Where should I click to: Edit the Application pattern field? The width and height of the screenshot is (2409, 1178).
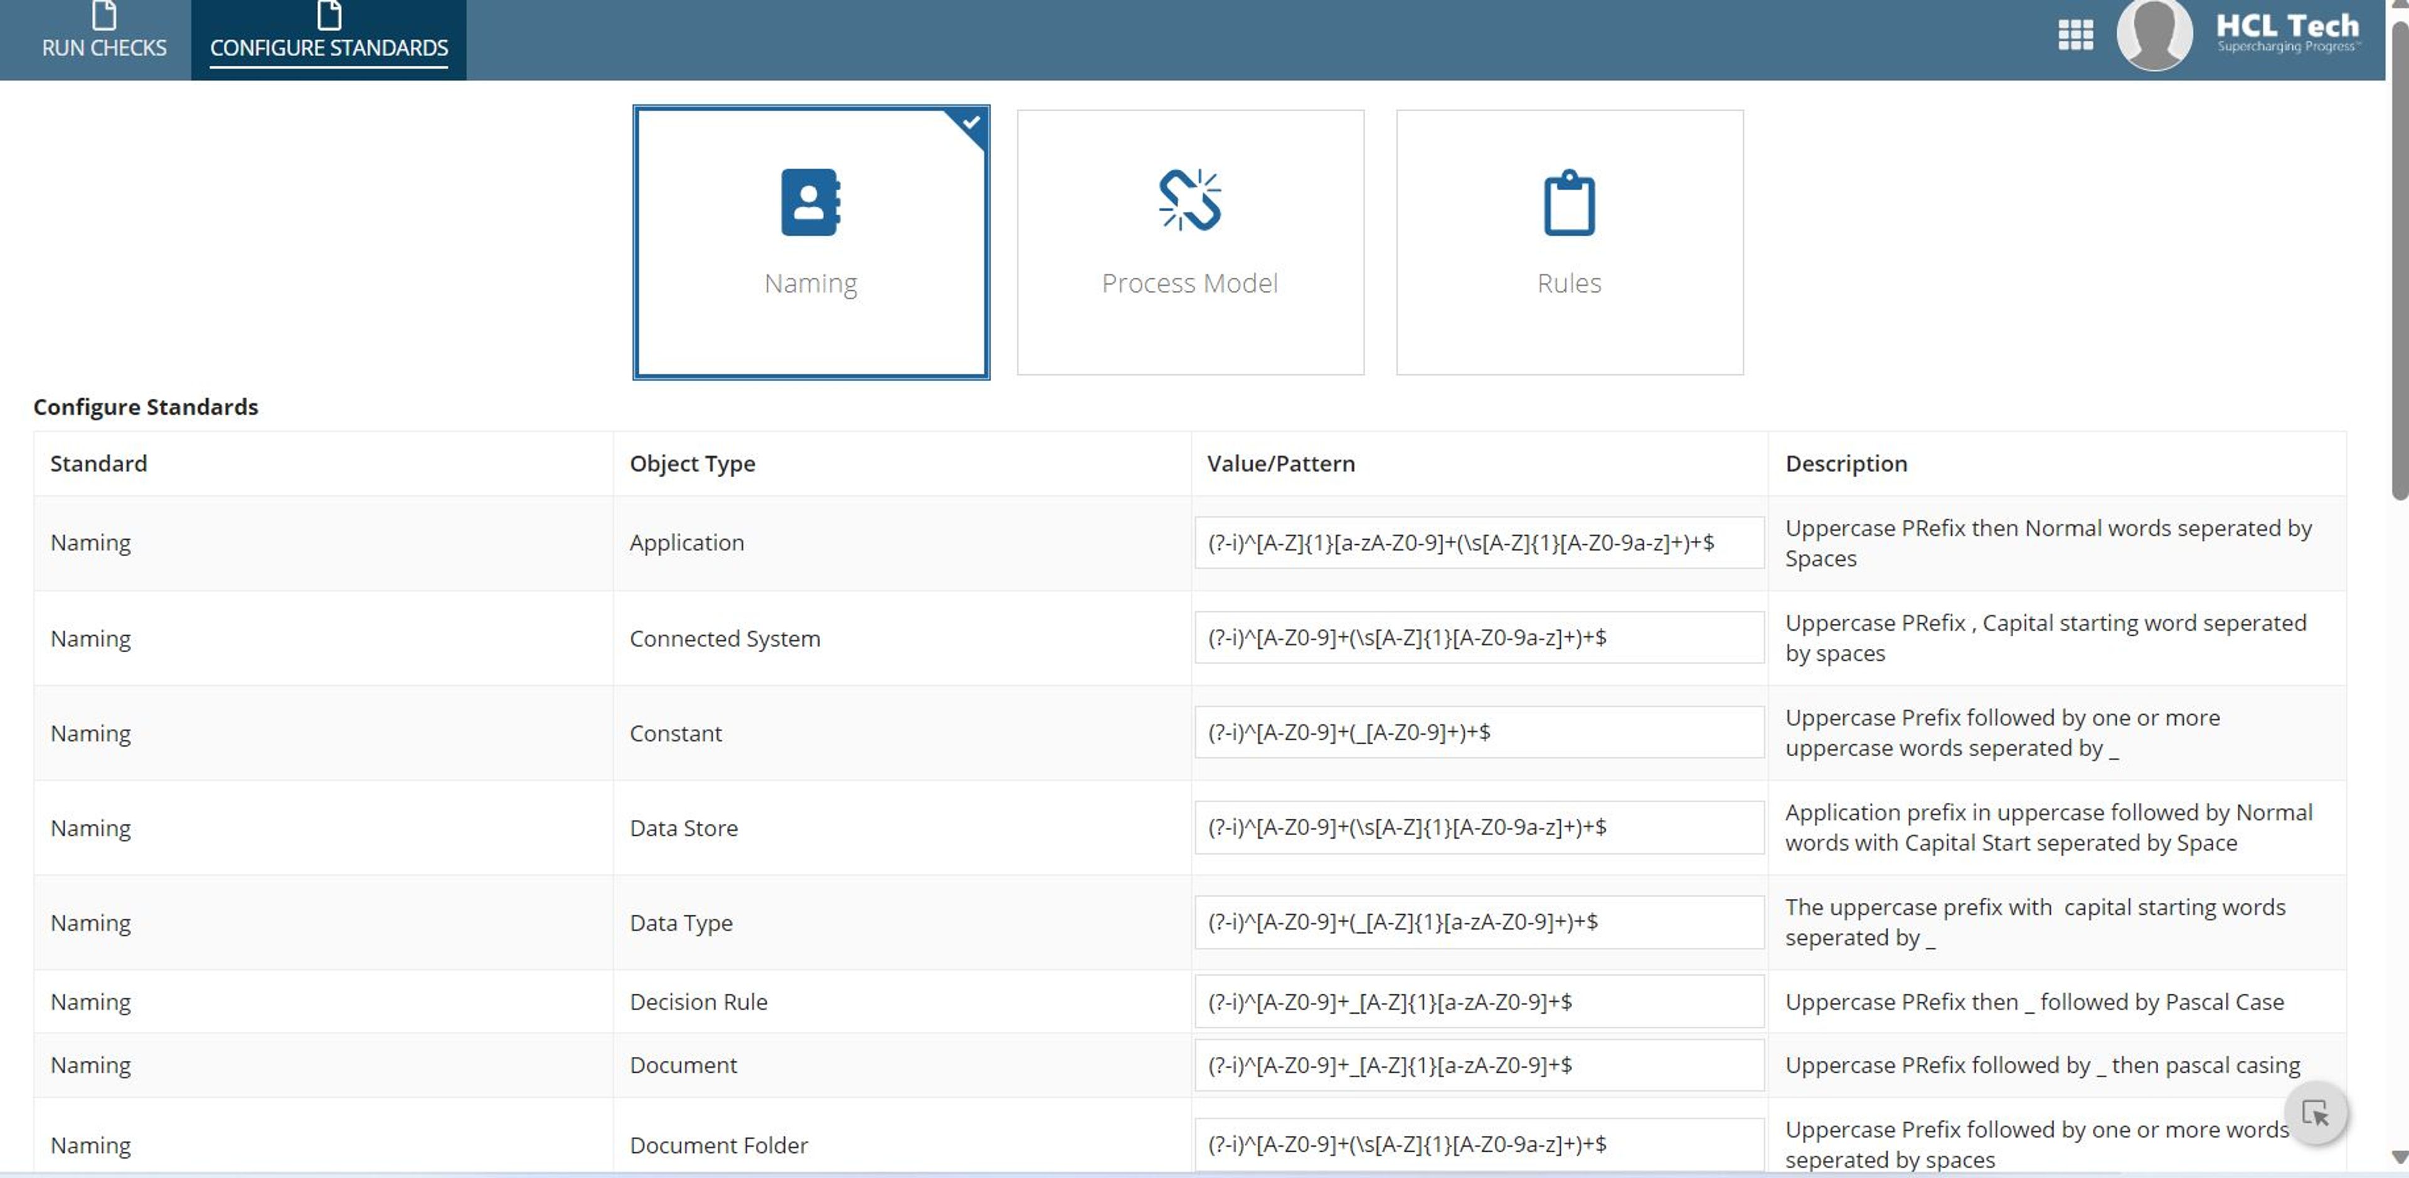click(x=1479, y=542)
